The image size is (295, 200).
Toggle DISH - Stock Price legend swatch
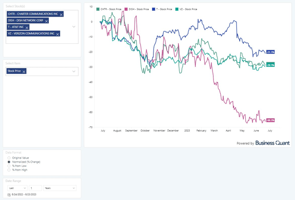tap(126, 9)
